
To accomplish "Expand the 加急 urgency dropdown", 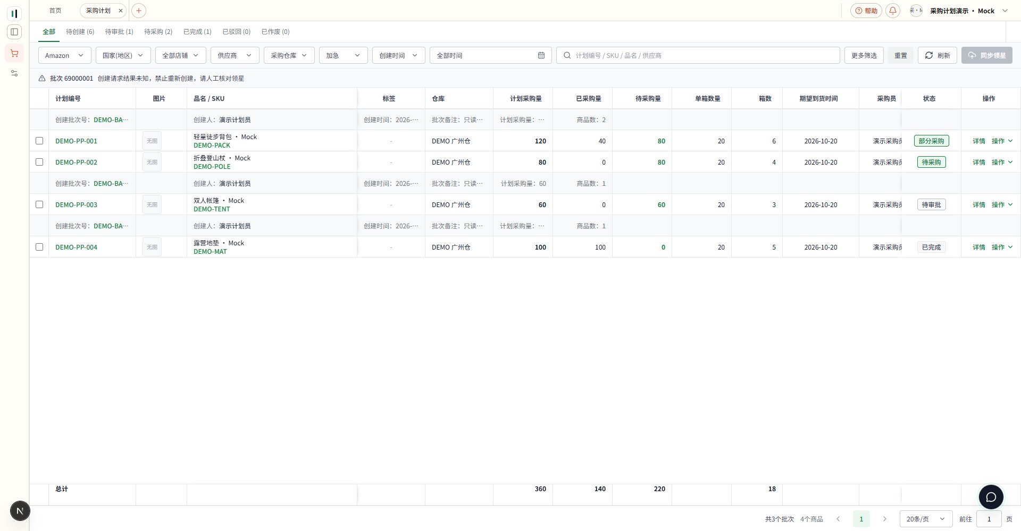I will (x=344, y=55).
